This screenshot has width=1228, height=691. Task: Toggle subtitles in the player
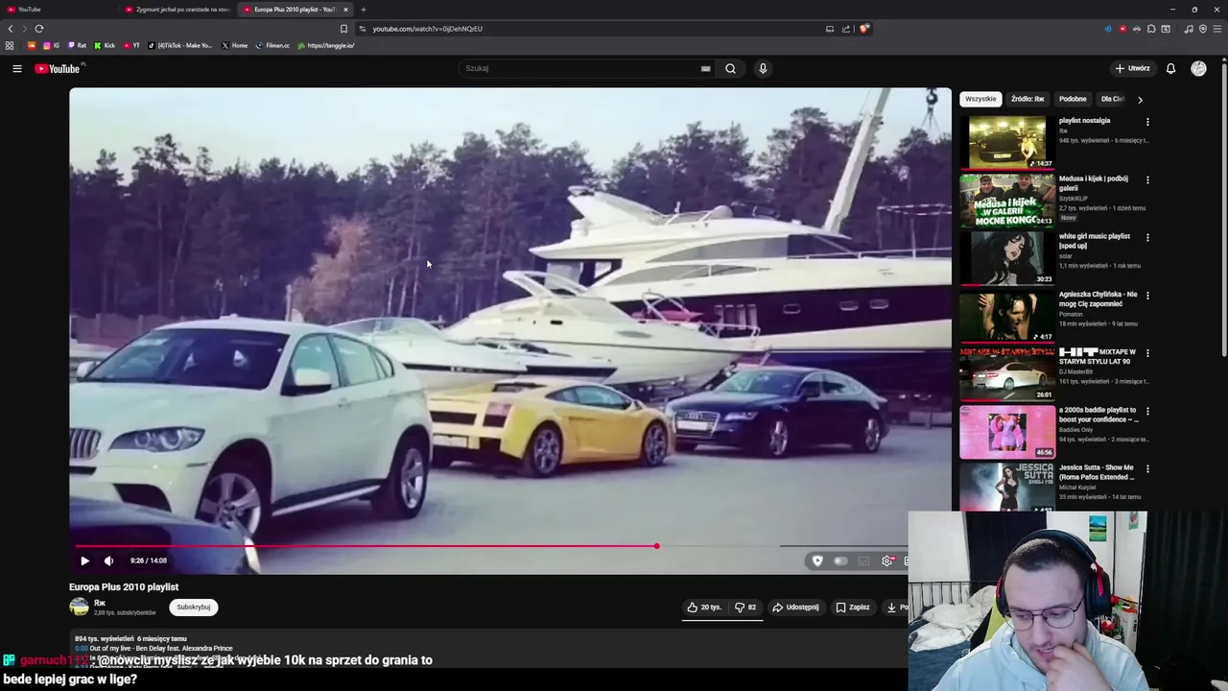pyautogui.click(x=863, y=560)
